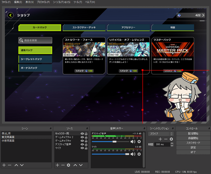211x174 pixels.
Task: Unlock the マイク source lock icon
Action: tap(86, 148)
